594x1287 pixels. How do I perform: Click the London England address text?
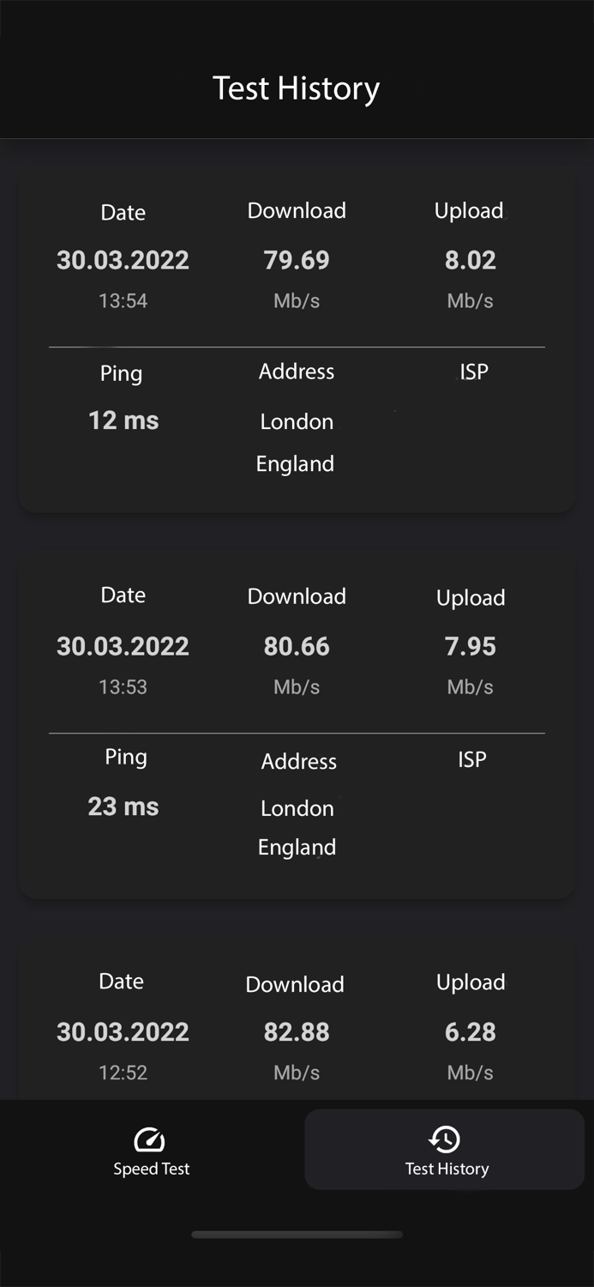296,442
